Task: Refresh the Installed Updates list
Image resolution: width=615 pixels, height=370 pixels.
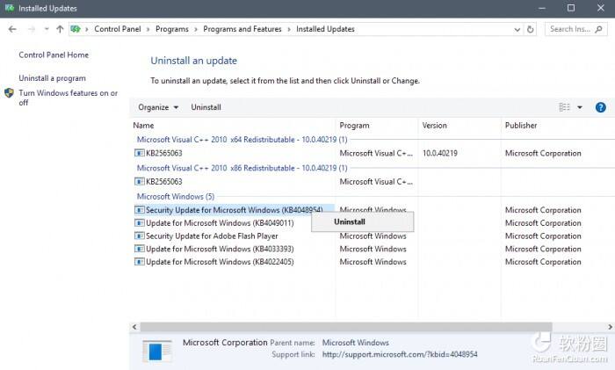Action: pos(531,29)
